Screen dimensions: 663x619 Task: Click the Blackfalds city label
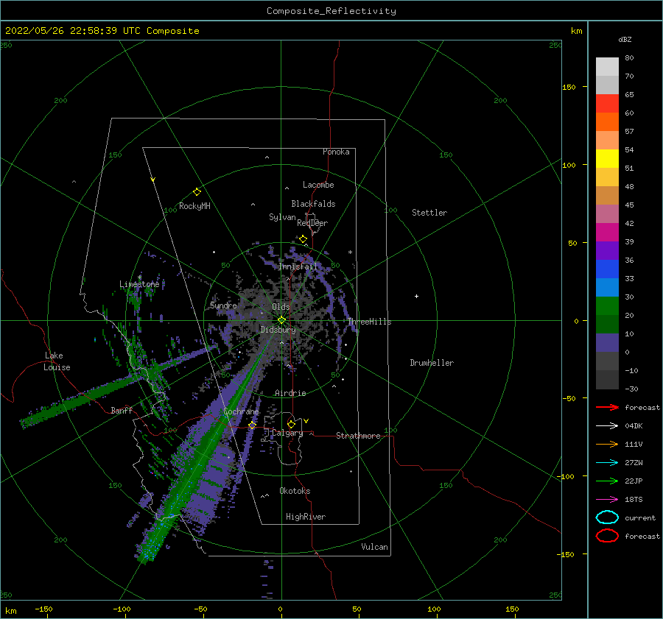[x=313, y=204]
